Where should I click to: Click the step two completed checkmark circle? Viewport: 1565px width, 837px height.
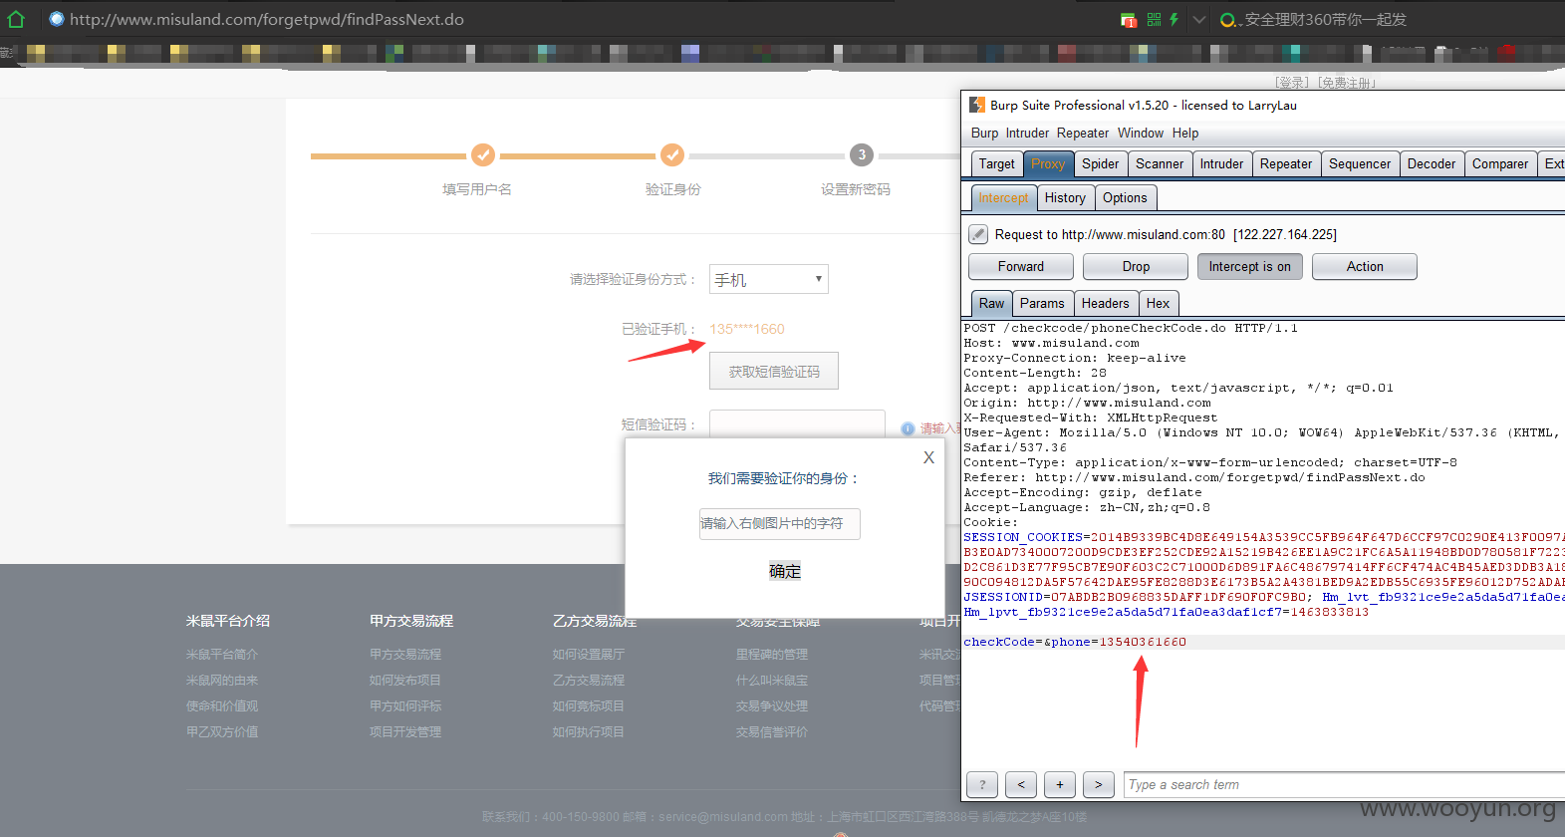point(672,154)
